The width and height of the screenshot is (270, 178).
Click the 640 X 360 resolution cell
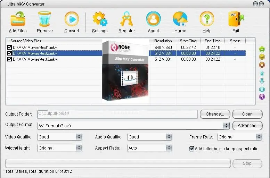(163, 48)
